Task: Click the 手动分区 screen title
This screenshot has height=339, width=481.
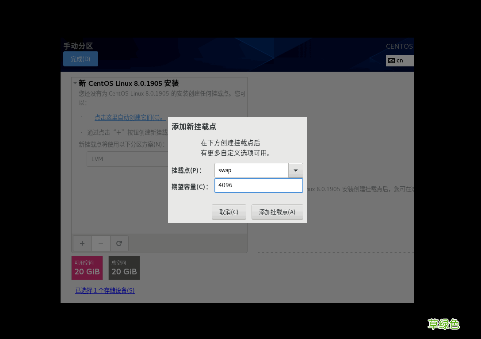Action: pyautogui.click(x=78, y=46)
